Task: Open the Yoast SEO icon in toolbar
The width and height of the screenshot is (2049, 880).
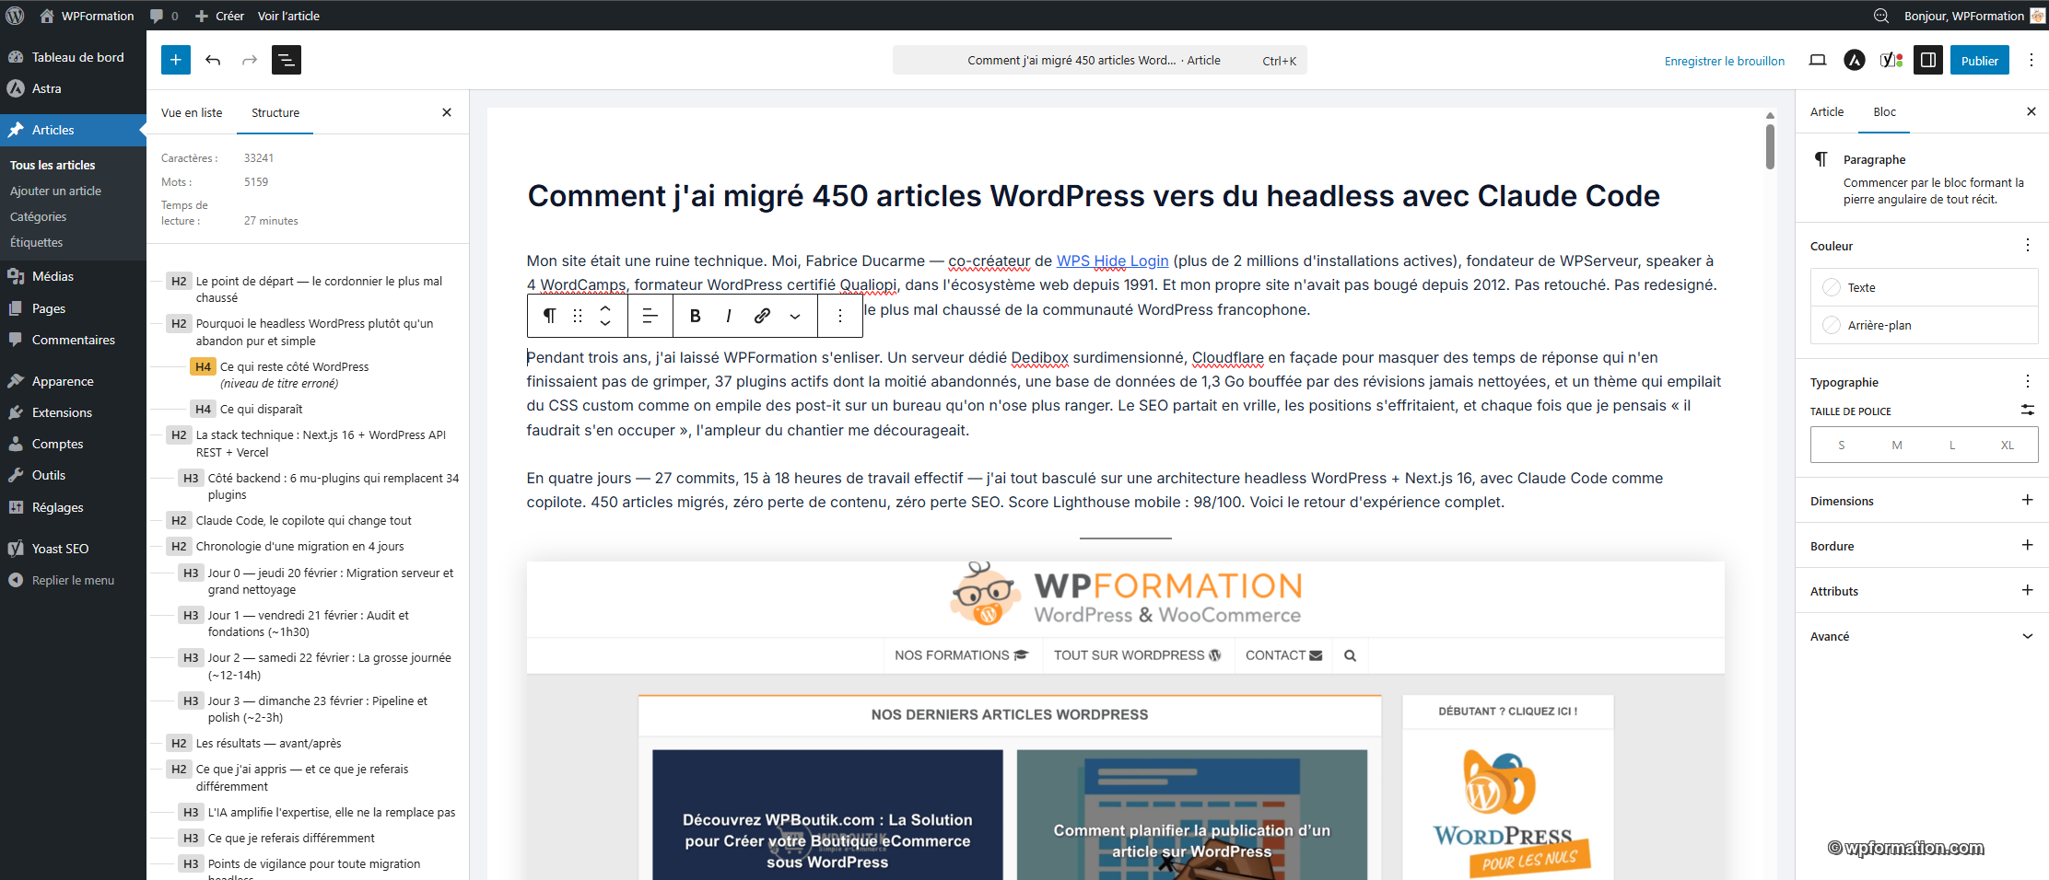Action: [1891, 60]
